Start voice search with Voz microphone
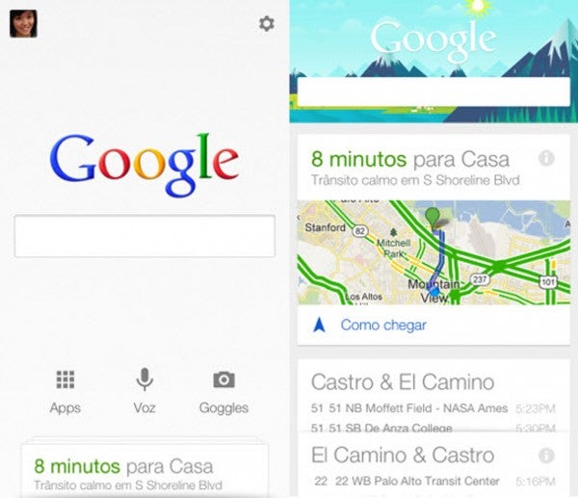 tap(144, 380)
